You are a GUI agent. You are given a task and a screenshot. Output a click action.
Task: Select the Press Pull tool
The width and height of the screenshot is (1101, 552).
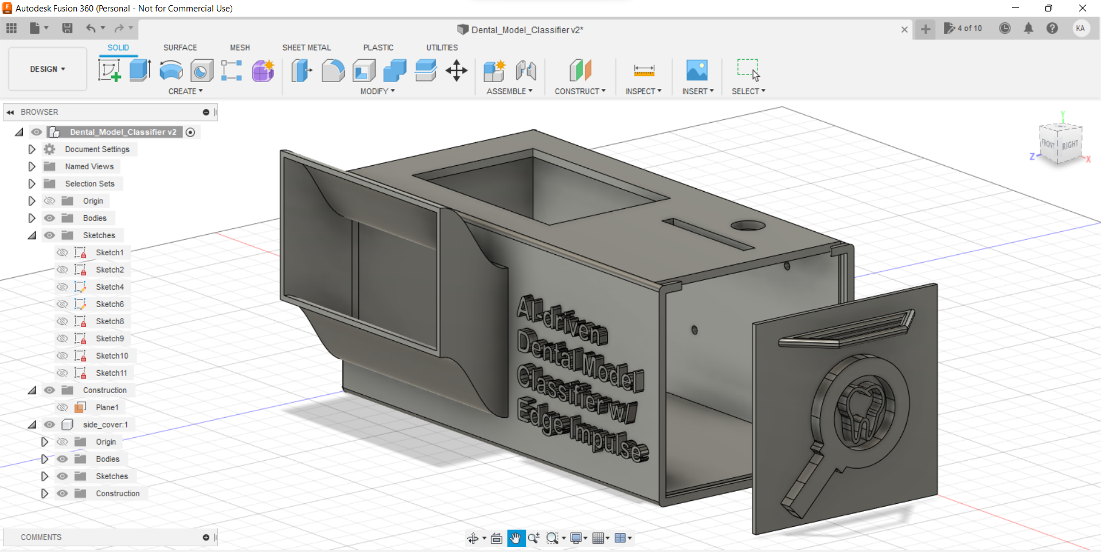click(x=302, y=71)
